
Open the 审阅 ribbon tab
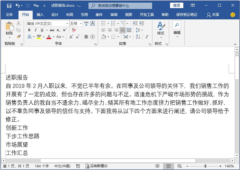[x=114, y=14]
